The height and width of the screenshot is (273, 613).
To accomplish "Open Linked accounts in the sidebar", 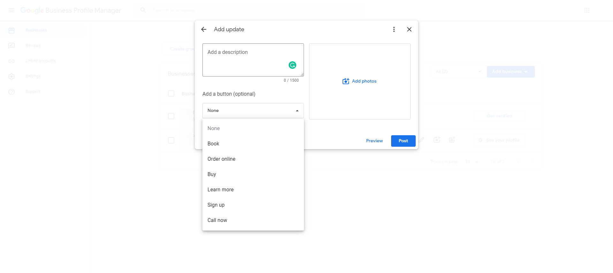I will 41,61.
